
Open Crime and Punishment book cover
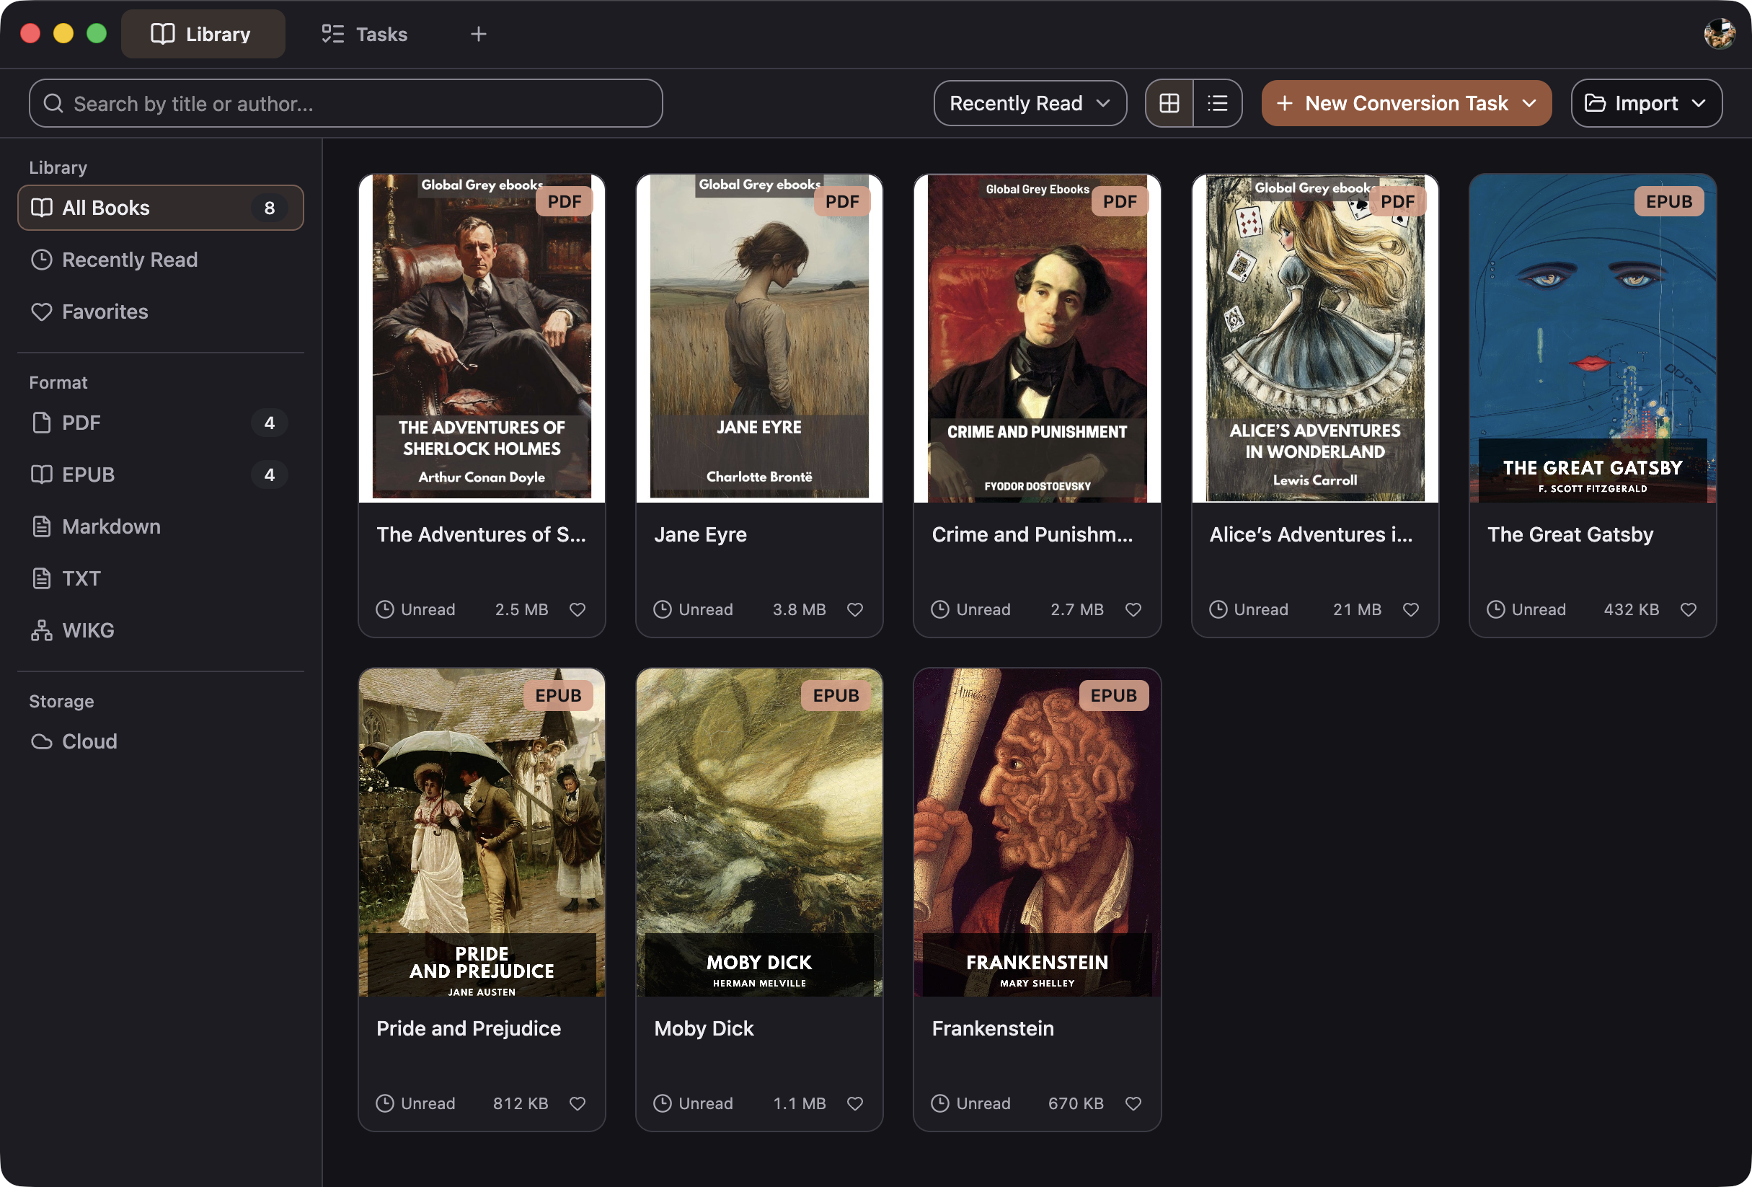(1038, 339)
